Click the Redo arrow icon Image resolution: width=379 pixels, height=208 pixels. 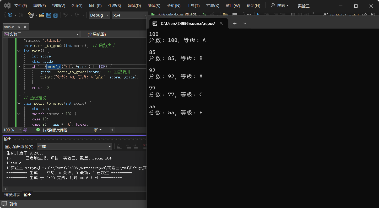pyautogui.click(x=77, y=15)
